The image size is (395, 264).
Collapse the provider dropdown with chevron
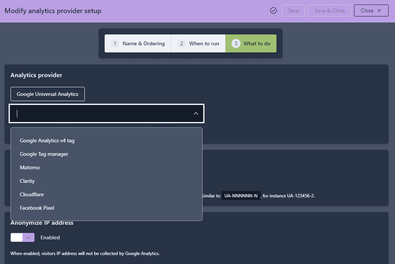pos(196,113)
